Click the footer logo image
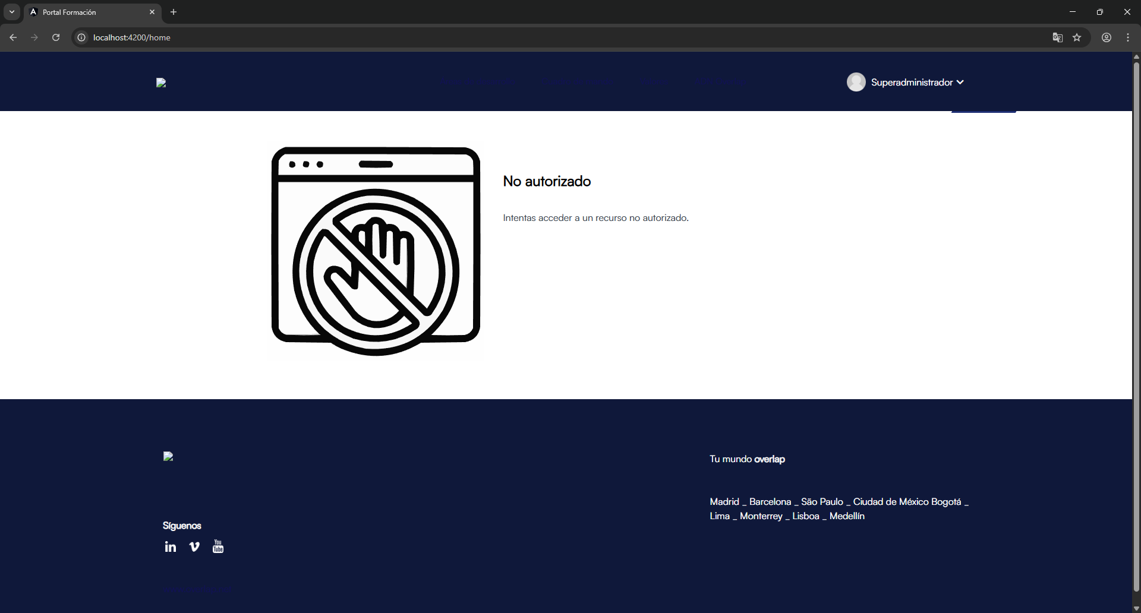The image size is (1141, 613). pyautogui.click(x=168, y=456)
